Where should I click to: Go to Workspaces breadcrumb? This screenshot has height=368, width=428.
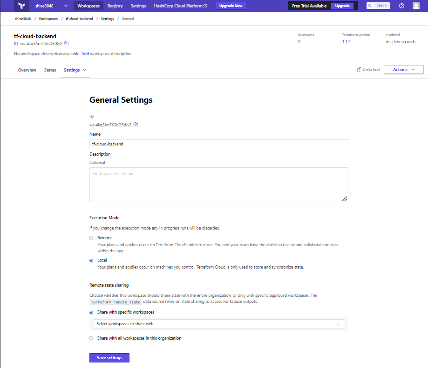click(x=48, y=19)
